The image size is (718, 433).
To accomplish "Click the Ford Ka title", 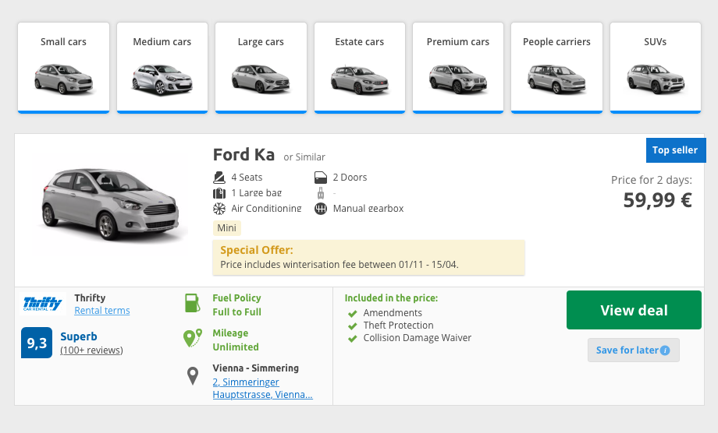I will [243, 155].
